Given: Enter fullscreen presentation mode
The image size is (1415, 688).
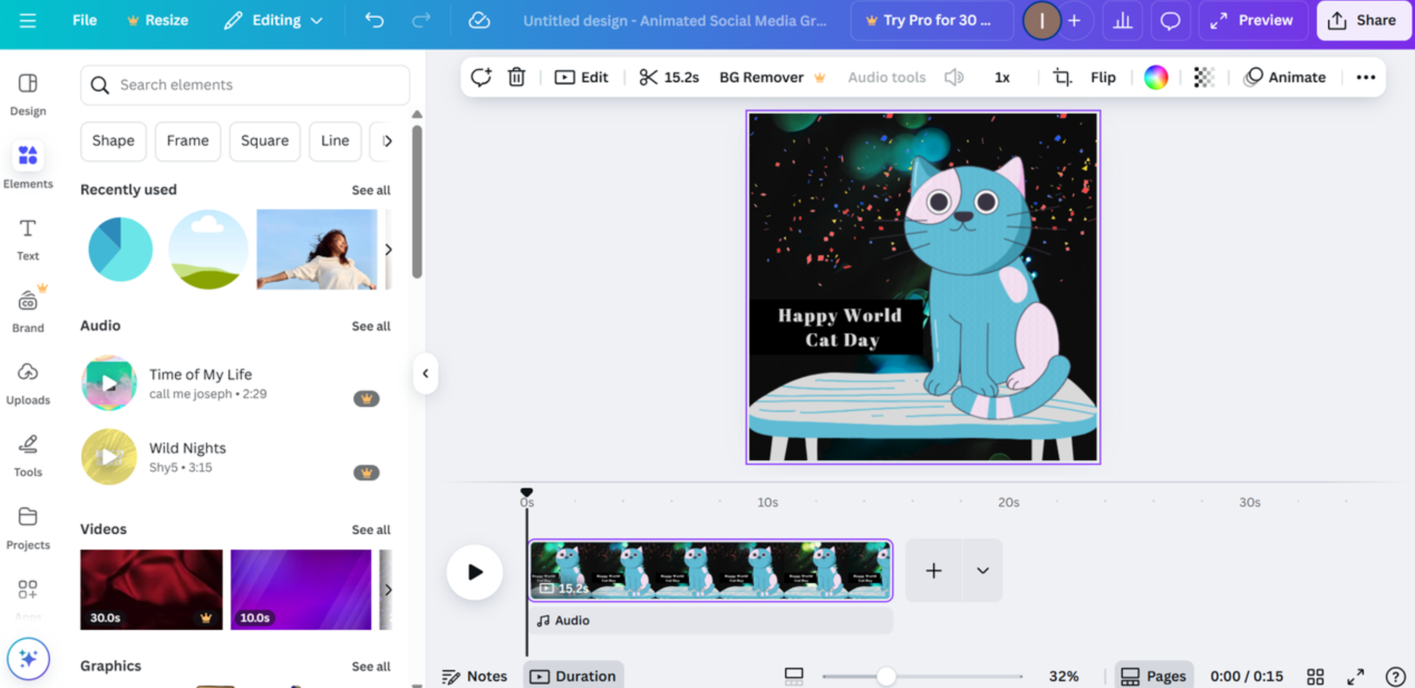Looking at the screenshot, I should point(1356,677).
